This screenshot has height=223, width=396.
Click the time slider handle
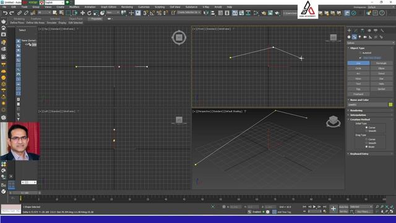click(25, 193)
